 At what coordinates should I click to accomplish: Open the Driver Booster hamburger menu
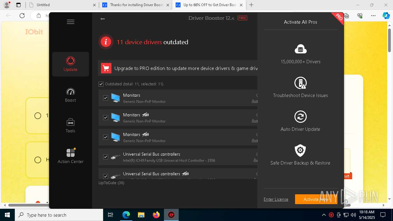(x=71, y=22)
